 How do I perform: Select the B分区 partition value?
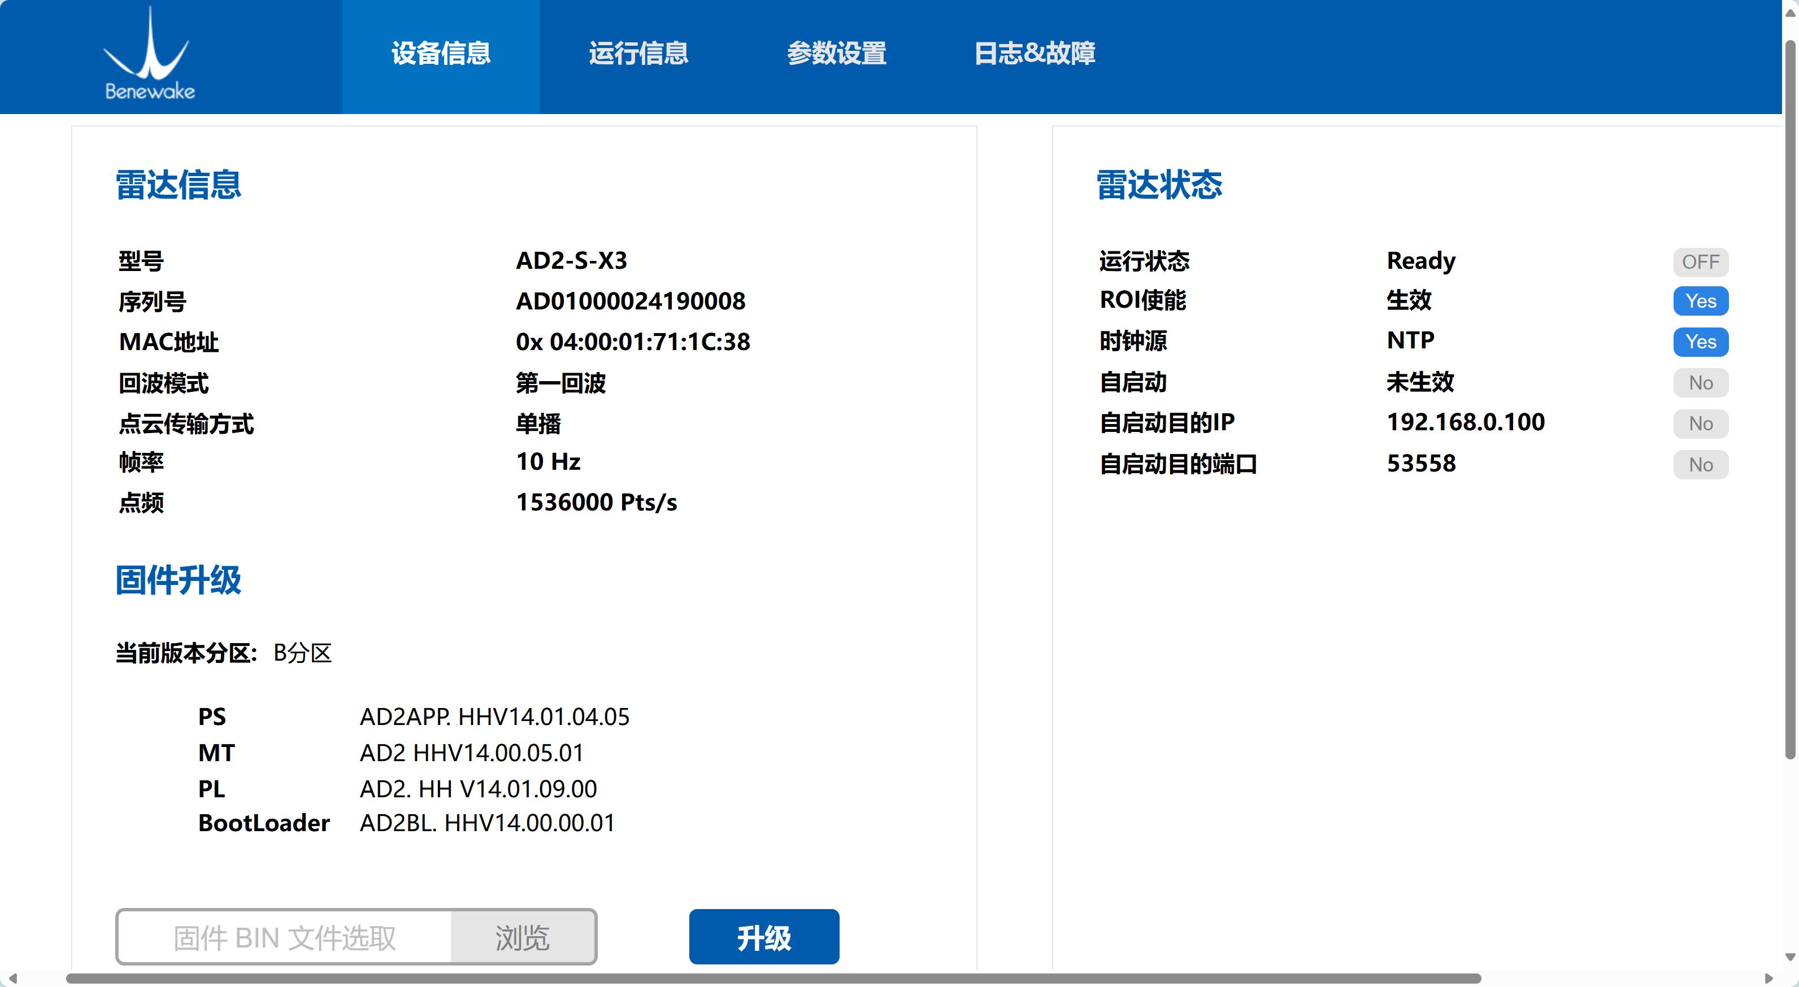coord(302,653)
